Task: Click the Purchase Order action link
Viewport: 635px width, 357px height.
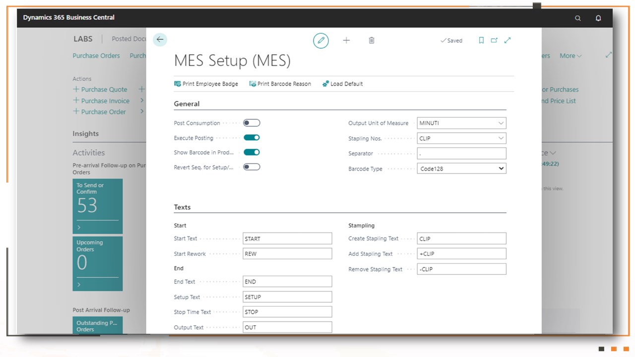Action: click(x=104, y=112)
